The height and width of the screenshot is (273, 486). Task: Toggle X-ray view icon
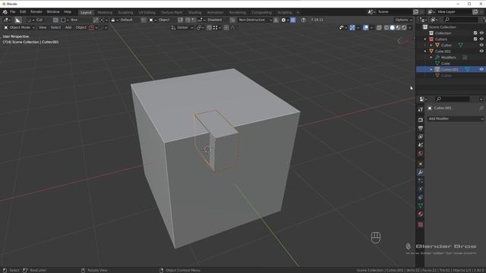[379, 27]
